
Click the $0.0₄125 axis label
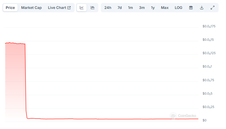(x=209, y=53)
